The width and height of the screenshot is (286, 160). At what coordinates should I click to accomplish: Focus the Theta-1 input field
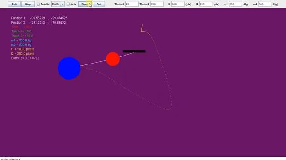click(131, 4)
